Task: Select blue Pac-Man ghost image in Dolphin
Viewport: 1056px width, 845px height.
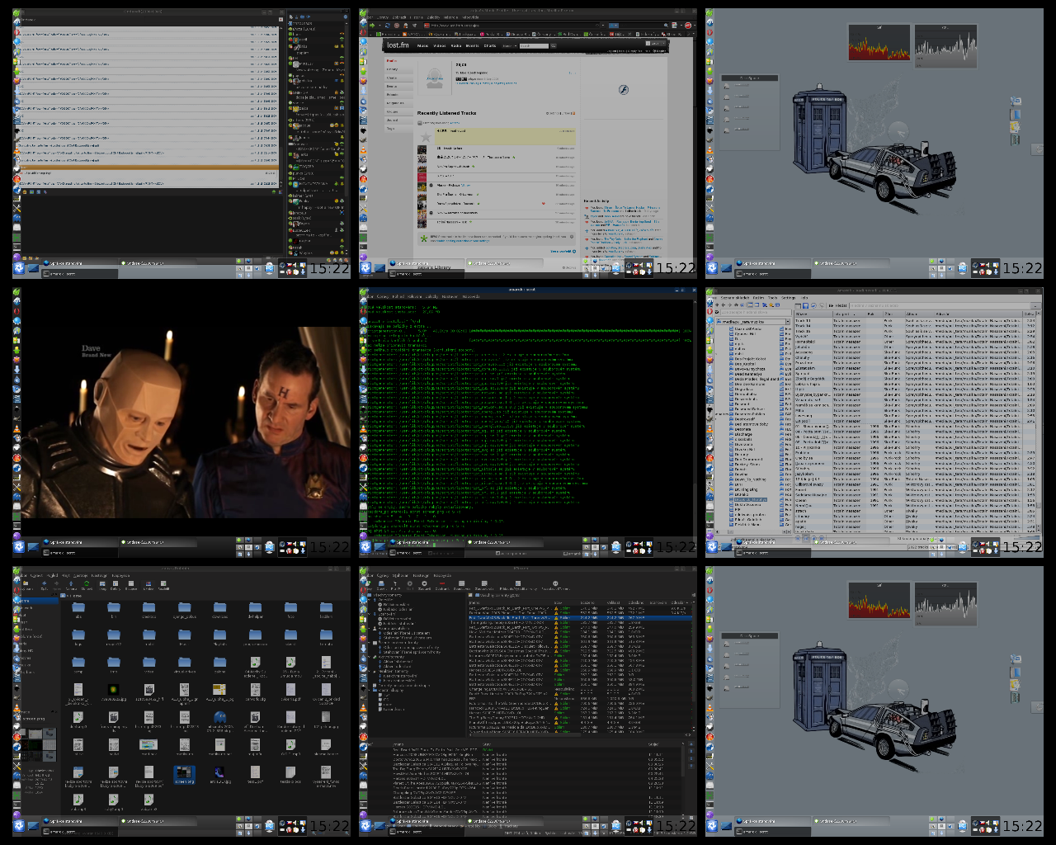Action: click(x=219, y=718)
